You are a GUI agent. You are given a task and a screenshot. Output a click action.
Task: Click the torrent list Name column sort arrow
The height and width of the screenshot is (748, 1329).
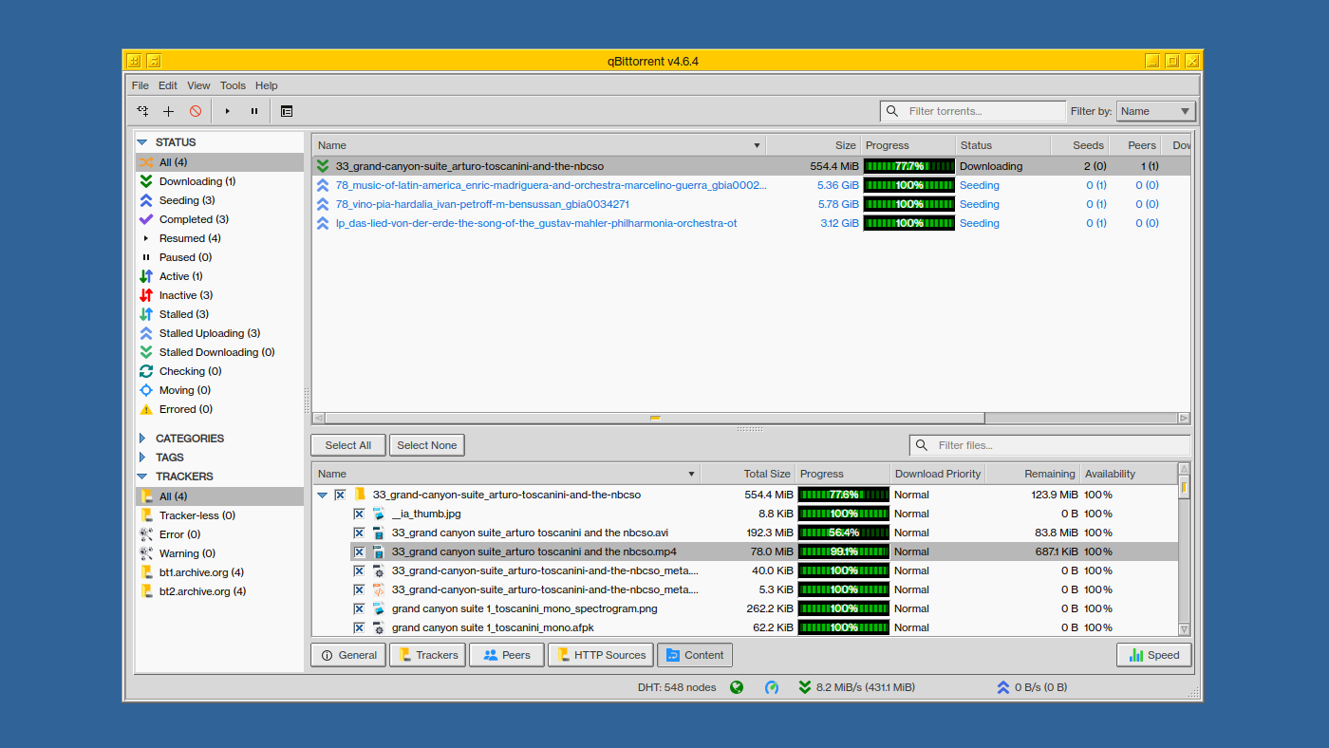(x=757, y=145)
